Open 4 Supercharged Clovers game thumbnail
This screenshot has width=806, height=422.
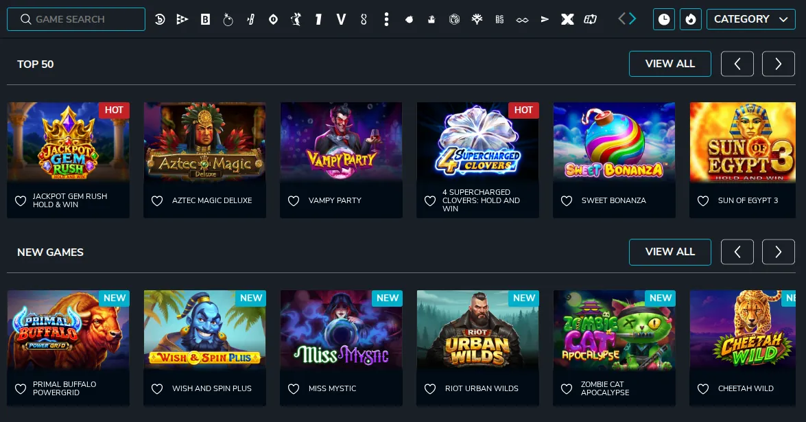[477, 142]
